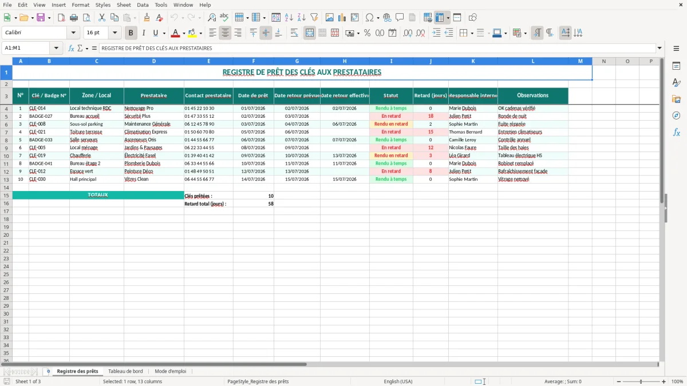Click the Define Print Area icon
Screen dimensions: 687x386
(428, 18)
